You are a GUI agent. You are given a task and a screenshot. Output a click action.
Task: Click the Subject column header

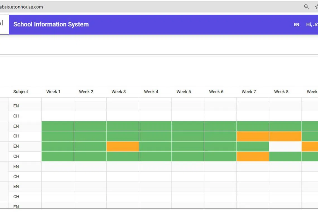pos(21,91)
